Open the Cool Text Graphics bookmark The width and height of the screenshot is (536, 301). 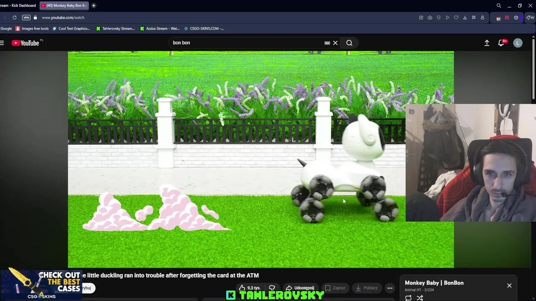71,28
